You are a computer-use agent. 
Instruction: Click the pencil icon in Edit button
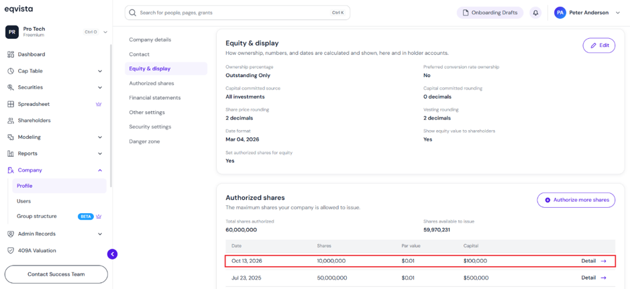(593, 46)
